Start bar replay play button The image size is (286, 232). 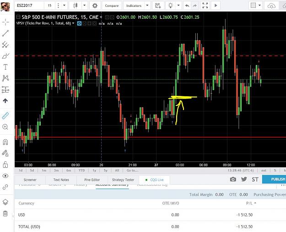[216, 6]
